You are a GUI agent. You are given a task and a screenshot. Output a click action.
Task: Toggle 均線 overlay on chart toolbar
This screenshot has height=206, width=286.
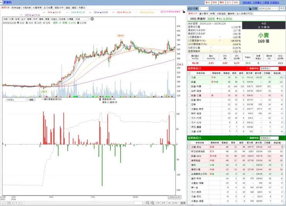coord(5,19)
